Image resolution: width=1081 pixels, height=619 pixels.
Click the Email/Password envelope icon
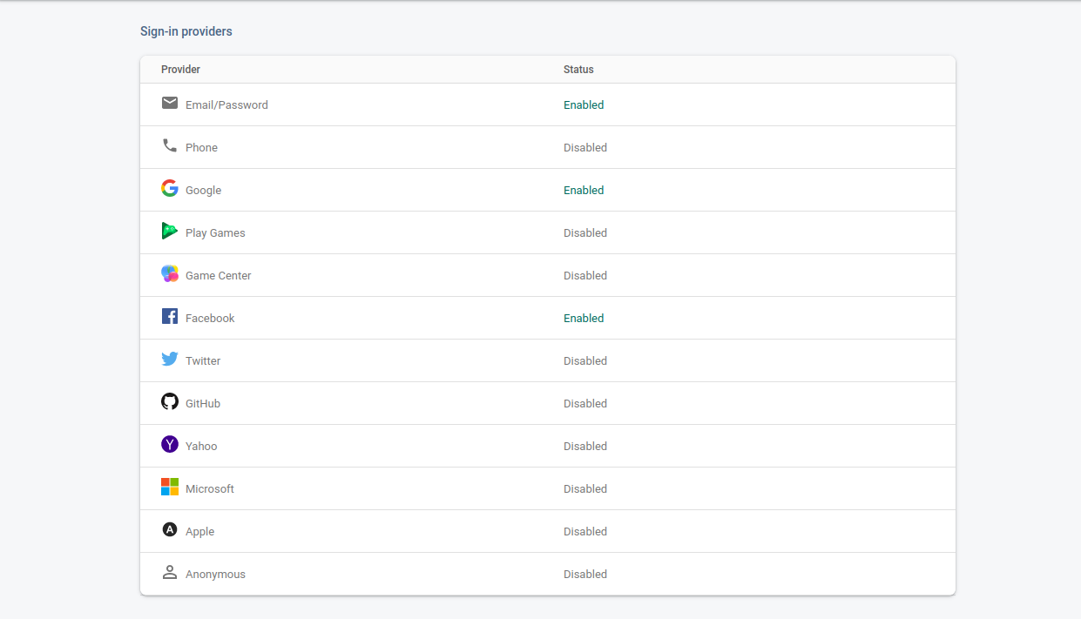[170, 103]
